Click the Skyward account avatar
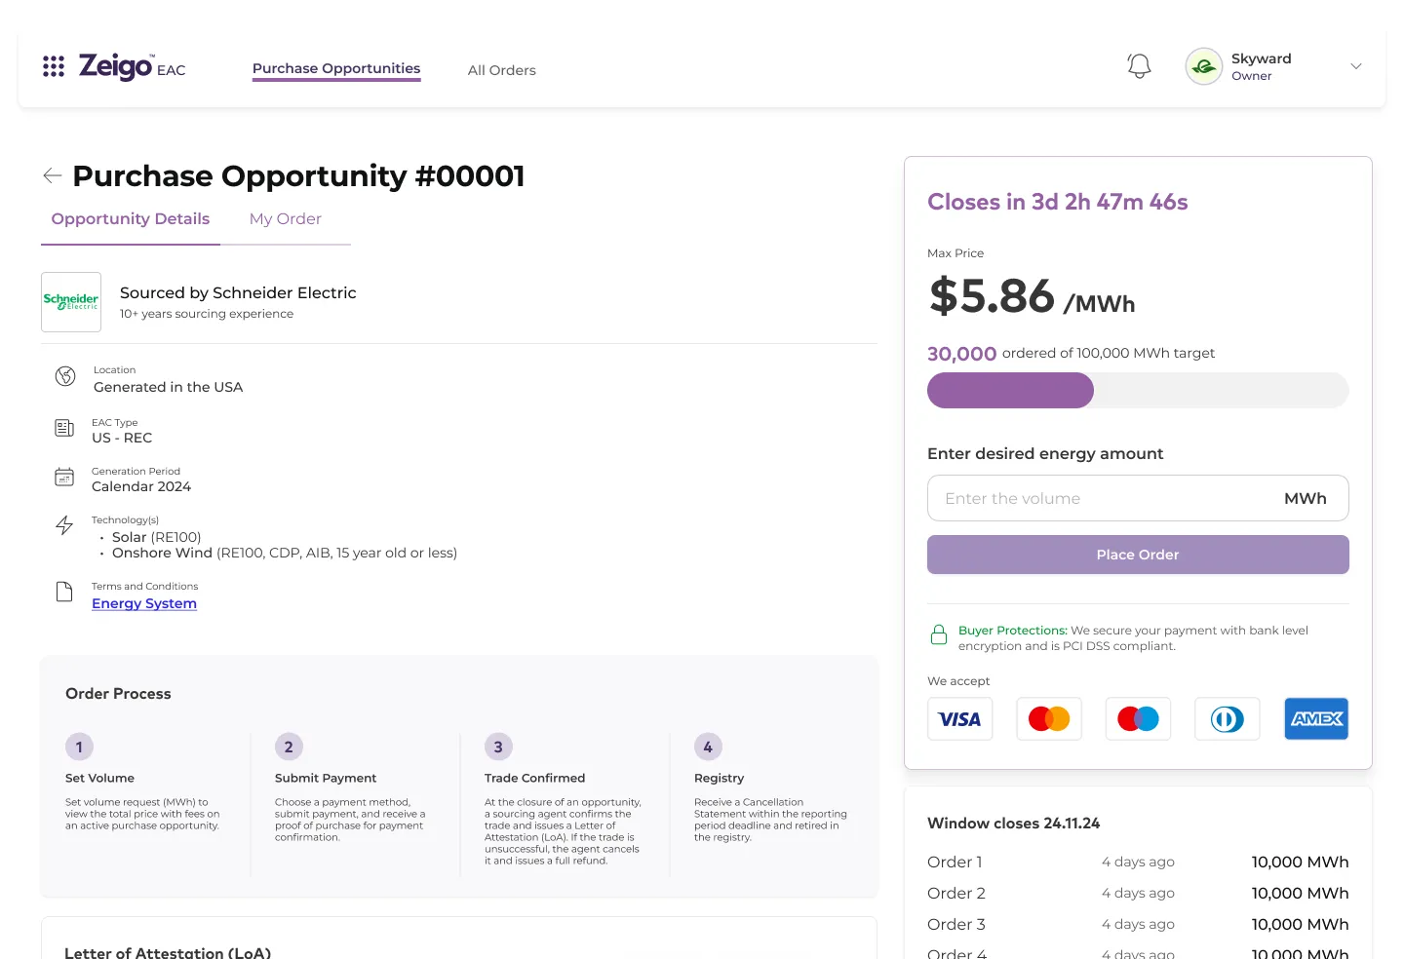 tap(1204, 66)
